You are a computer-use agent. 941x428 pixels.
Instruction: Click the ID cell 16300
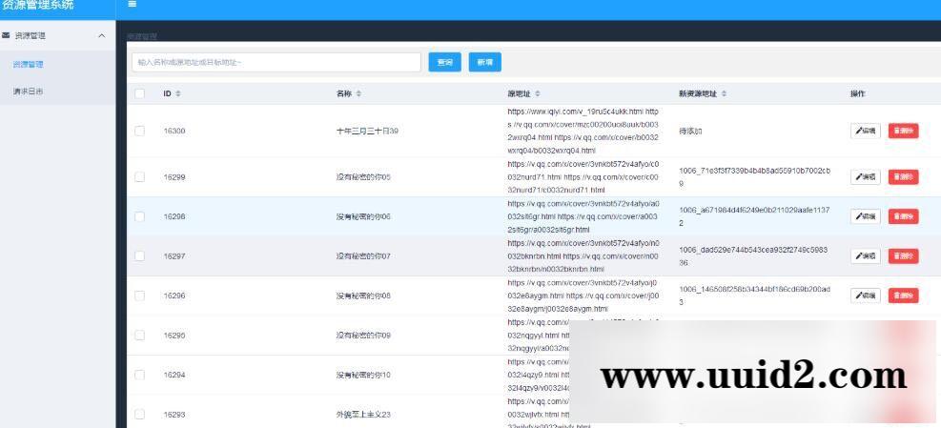tap(174, 131)
